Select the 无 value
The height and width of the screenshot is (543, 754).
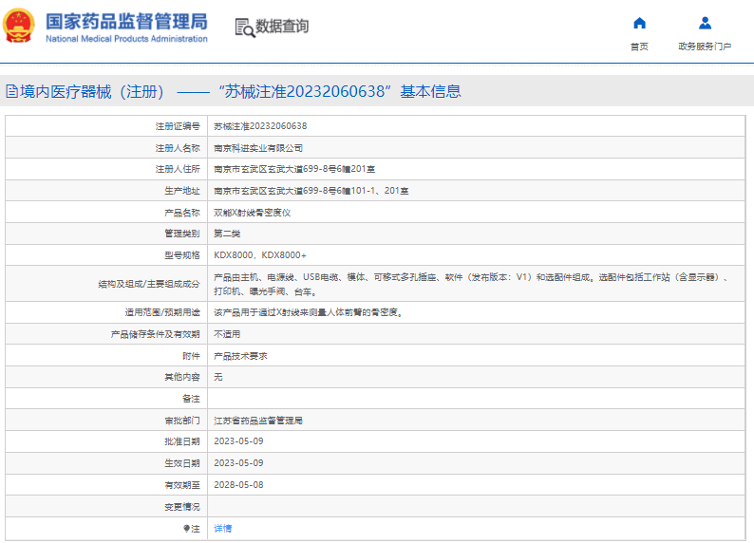pyautogui.click(x=218, y=377)
